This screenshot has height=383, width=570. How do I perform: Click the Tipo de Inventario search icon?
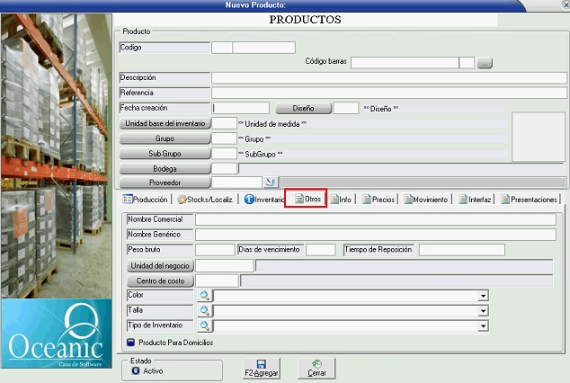click(x=205, y=325)
